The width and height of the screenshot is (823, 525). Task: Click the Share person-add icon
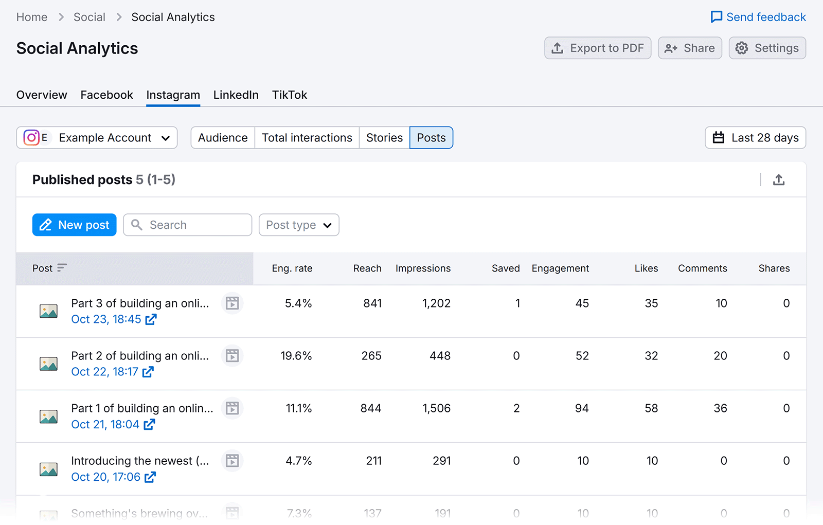[670, 48]
